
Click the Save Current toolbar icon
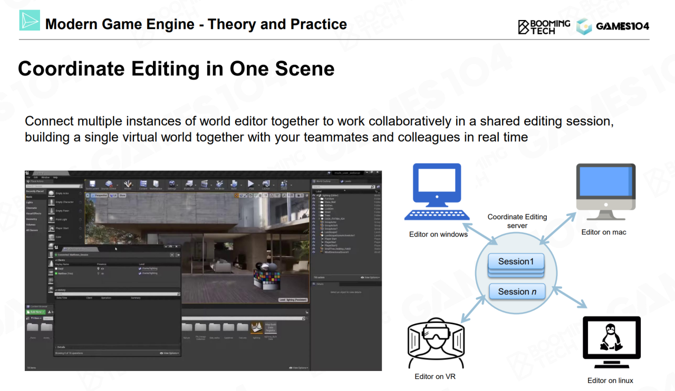pos(92,184)
